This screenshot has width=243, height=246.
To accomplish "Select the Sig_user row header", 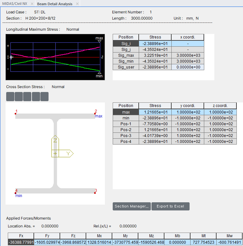I will (x=126, y=67).
